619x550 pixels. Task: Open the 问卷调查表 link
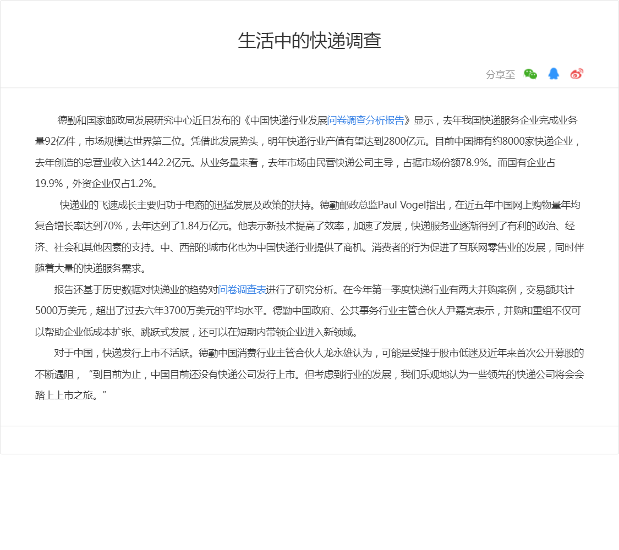click(242, 290)
